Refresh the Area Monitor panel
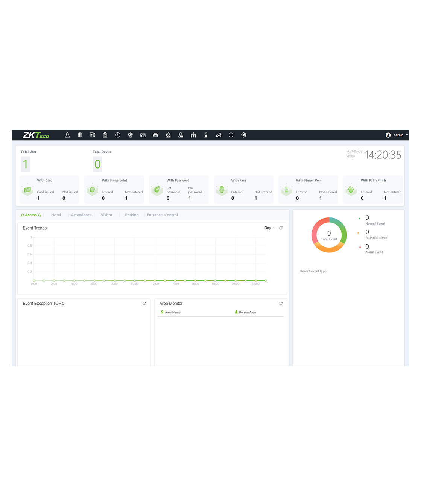The image size is (421, 497). click(x=281, y=304)
